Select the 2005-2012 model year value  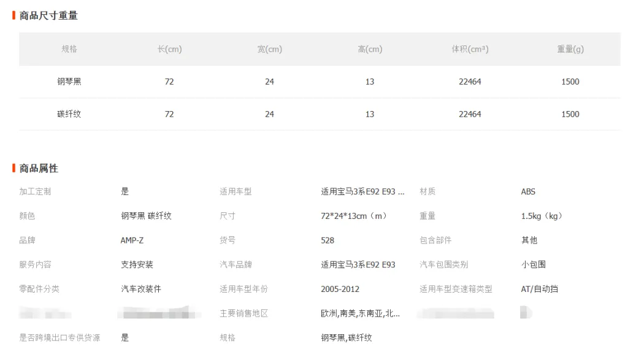coord(340,289)
